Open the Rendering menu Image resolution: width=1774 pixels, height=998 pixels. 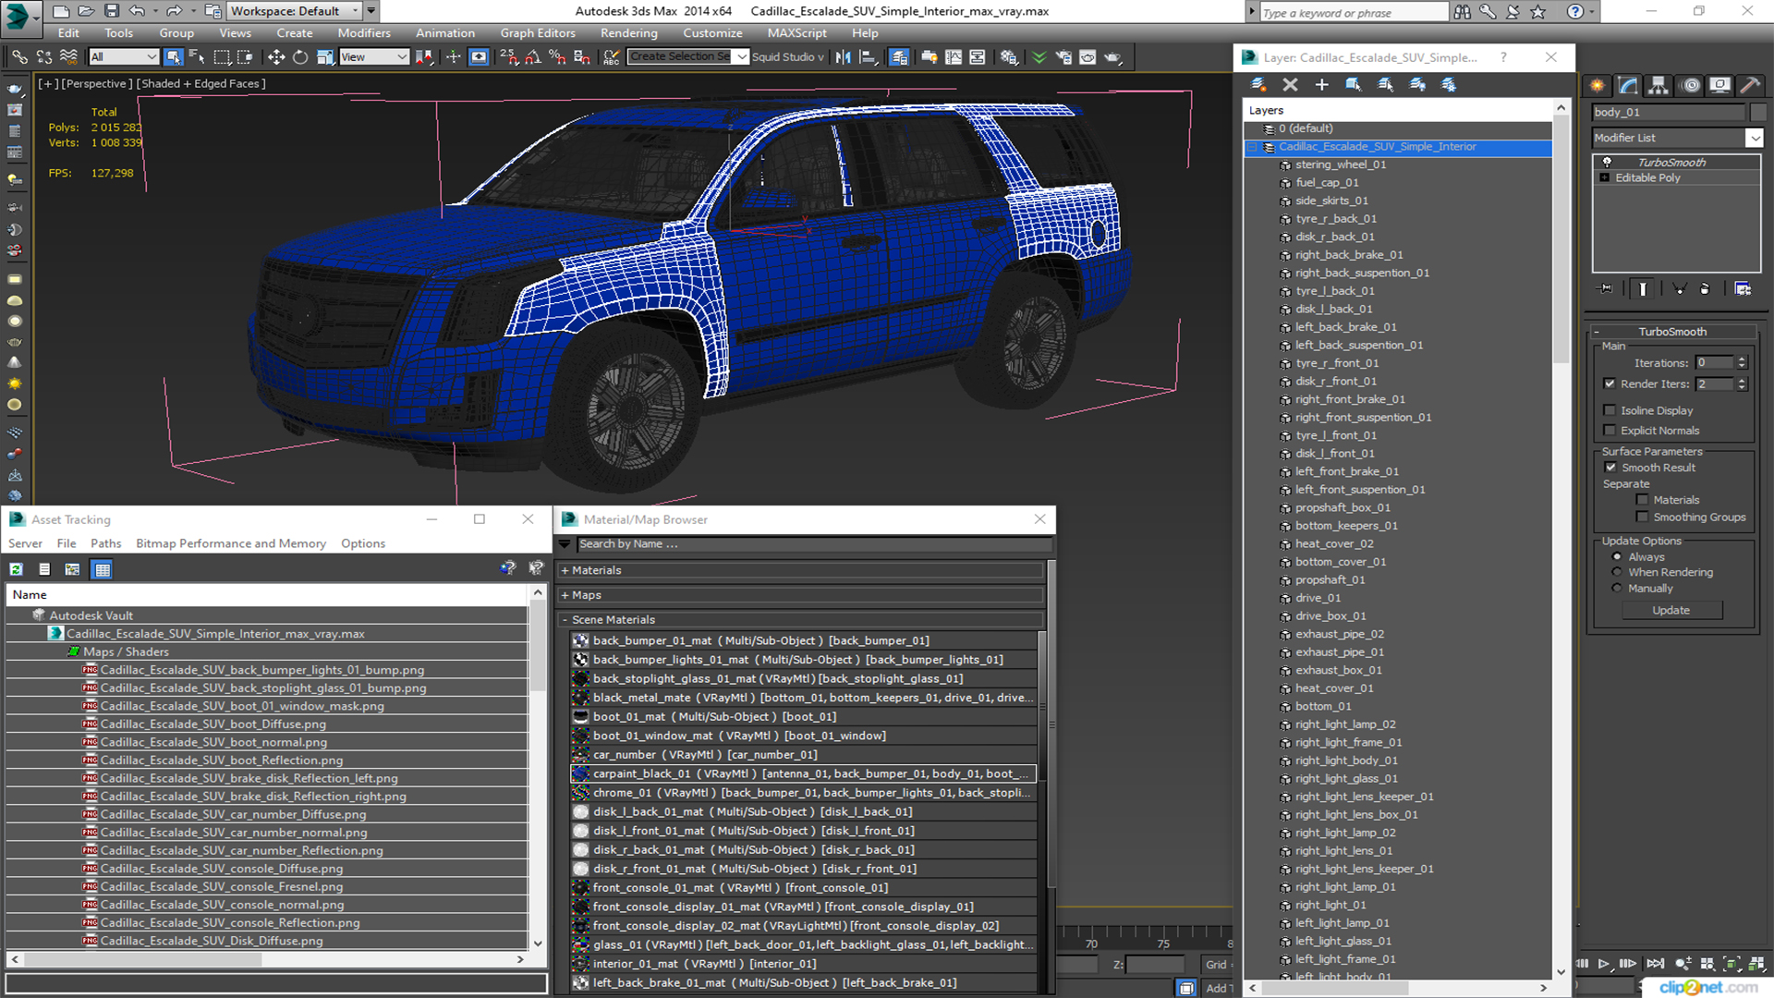pos(628,32)
